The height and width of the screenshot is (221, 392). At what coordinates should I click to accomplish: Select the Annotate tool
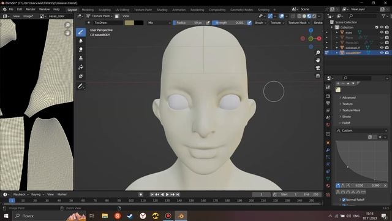coord(80,87)
